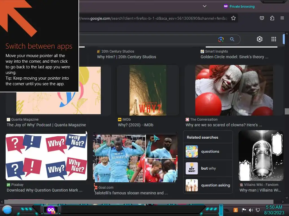Open Golden Circle model Smart Insights result
The height and width of the screenshot is (216, 289).
click(x=234, y=57)
